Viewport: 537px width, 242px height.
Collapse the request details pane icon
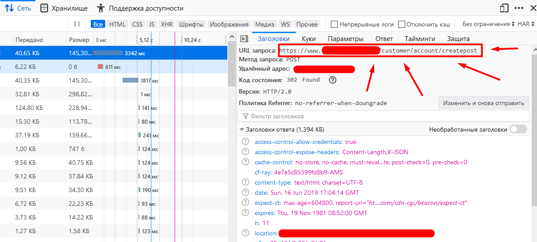coord(244,39)
